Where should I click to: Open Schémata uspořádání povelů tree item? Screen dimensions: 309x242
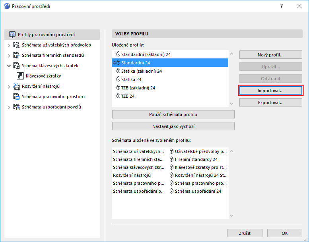coord(51,107)
